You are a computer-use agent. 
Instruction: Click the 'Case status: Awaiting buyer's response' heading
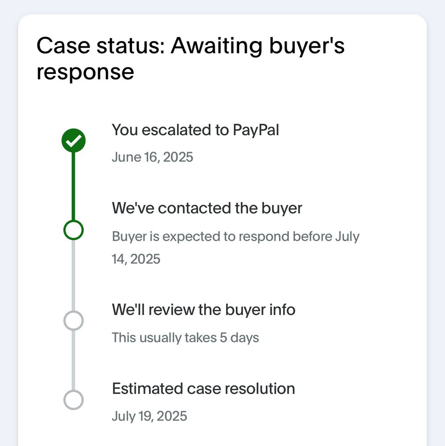[190, 58]
